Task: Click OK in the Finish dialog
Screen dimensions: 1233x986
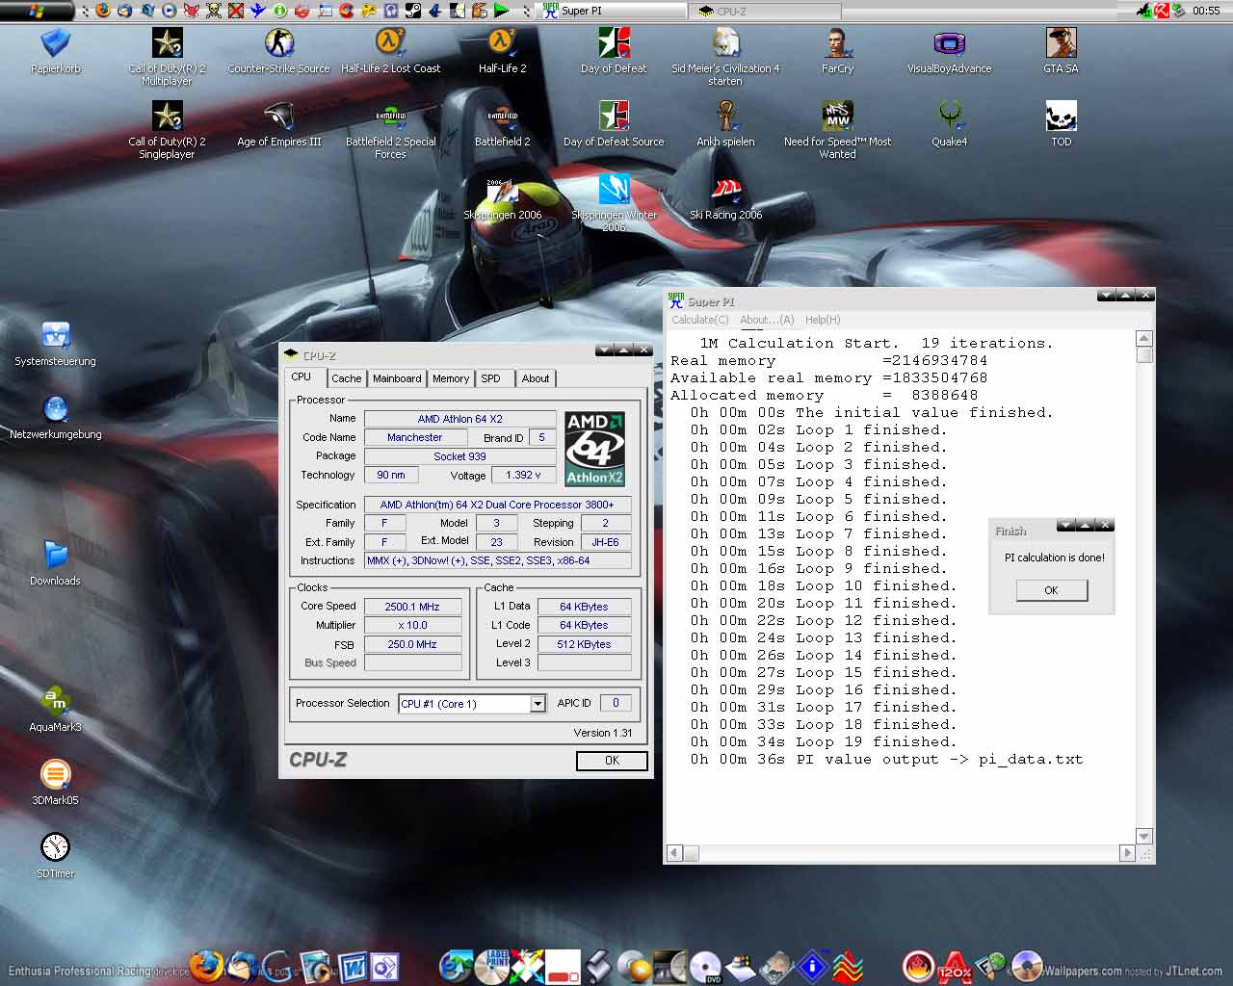Action: pyautogui.click(x=1051, y=590)
